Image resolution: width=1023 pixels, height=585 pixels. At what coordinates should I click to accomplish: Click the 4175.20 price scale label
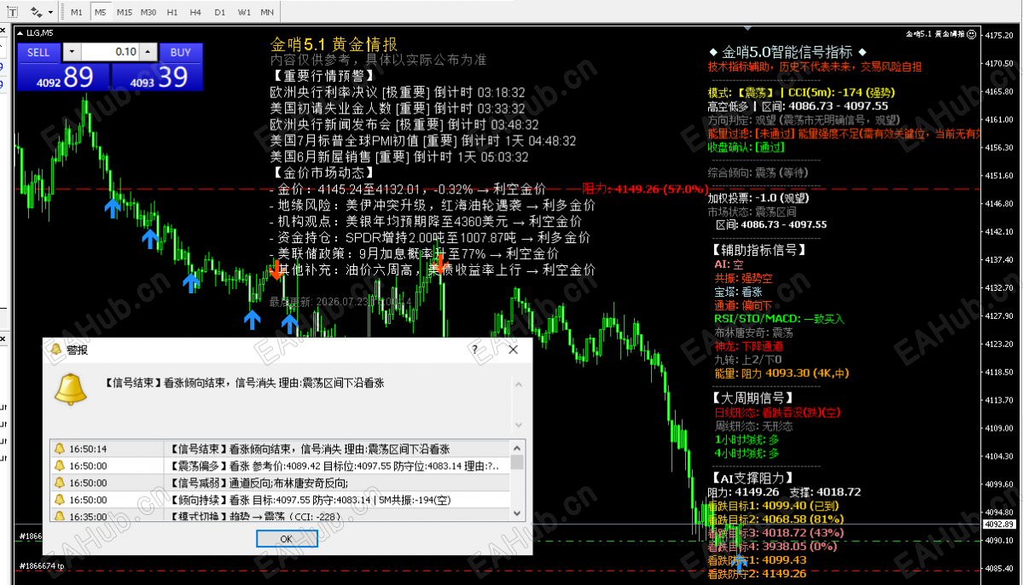999,35
